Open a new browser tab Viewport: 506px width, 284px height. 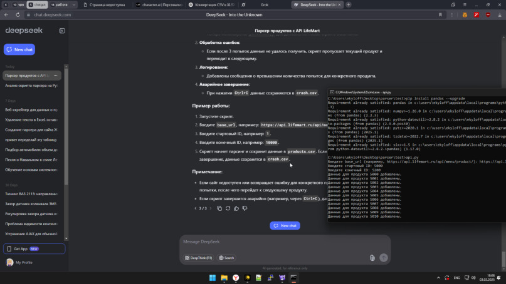pos(349,5)
